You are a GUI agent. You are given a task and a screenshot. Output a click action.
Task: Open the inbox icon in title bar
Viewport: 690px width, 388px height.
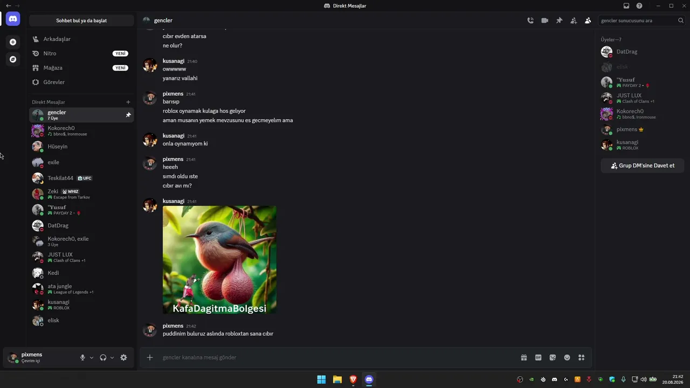[x=626, y=6]
